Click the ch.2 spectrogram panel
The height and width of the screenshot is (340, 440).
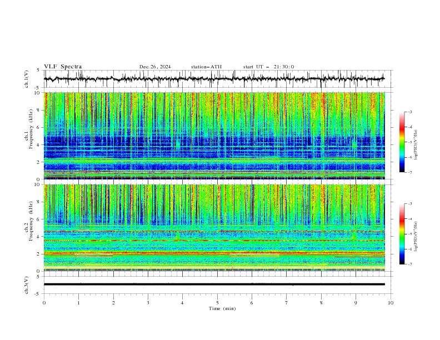[214, 228]
